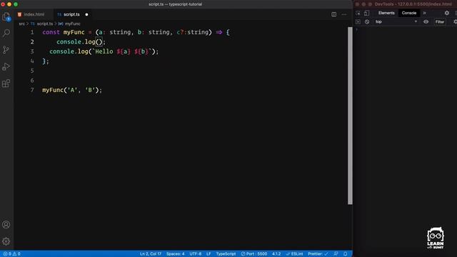This screenshot has width=457, height=257.
Task: Click line number 7 in gutter
Action: [x=32, y=90]
